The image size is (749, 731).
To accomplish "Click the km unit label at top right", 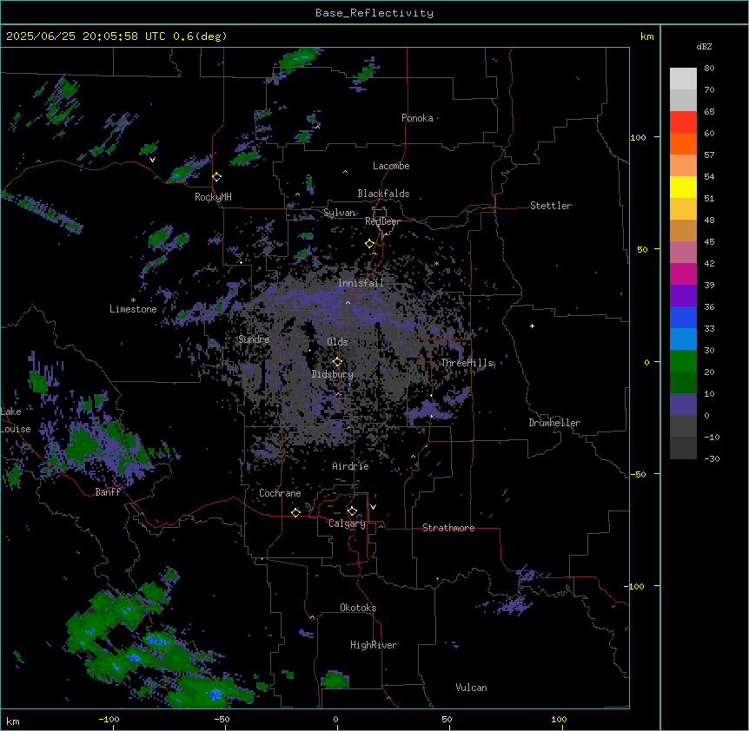I will pos(646,36).
